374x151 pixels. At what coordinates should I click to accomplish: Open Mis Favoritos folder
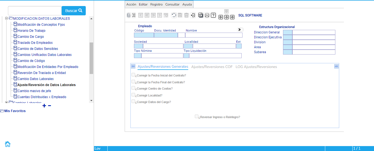click(13, 111)
